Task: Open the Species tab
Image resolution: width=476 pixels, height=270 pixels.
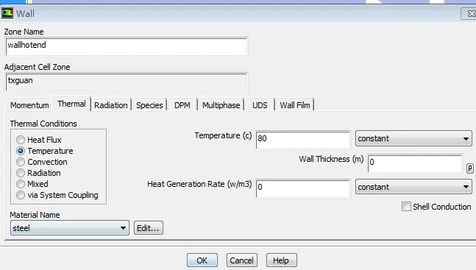Action: (x=149, y=105)
